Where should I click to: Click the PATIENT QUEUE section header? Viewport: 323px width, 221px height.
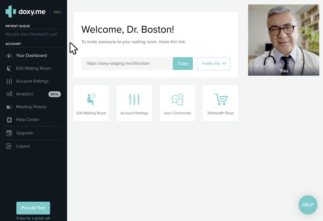[18, 26]
